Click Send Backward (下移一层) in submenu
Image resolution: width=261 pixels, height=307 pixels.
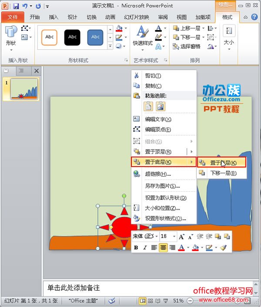pyautogui.click(x=221, y=173)
